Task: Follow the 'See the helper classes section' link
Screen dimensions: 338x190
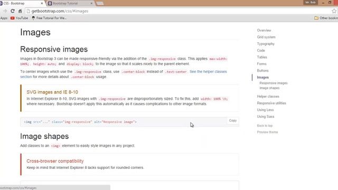Action: (x=208, y=72)
